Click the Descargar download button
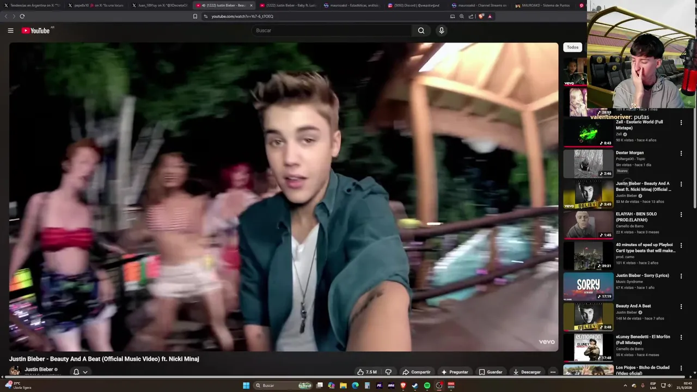 [527, 372]
